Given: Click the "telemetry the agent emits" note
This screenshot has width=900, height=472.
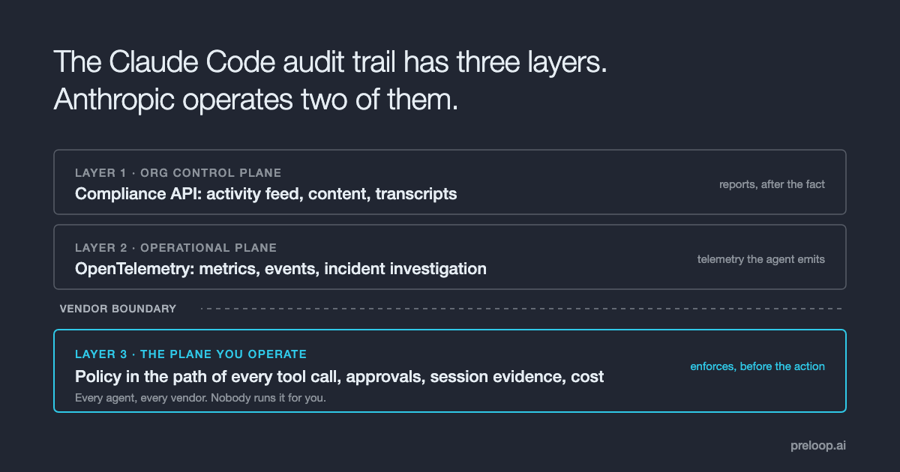Looking at the screenshot, I should (x=760, y=259).
